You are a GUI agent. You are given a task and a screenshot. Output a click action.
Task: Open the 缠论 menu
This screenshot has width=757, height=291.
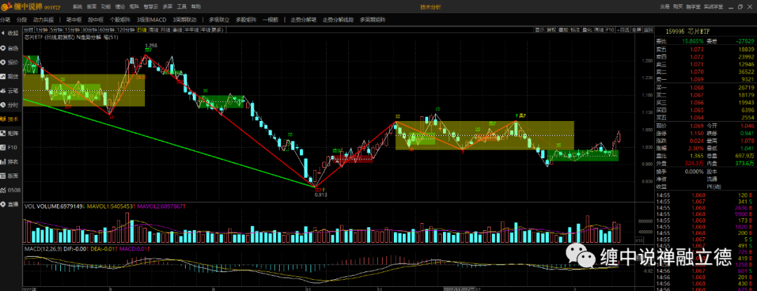121,7
